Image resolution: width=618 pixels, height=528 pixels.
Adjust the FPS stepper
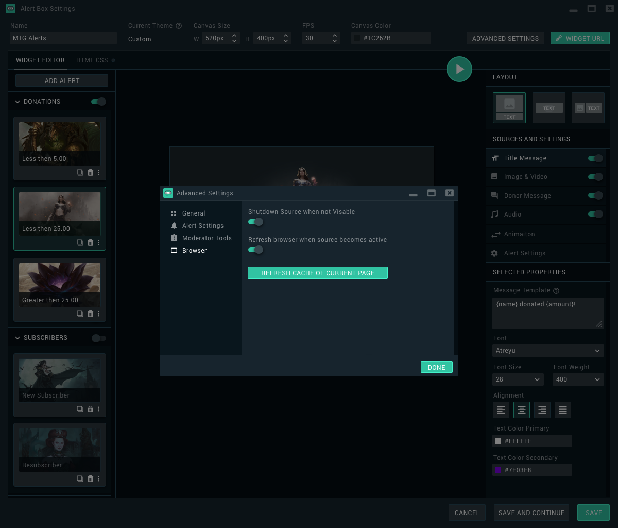click(335, 38)
